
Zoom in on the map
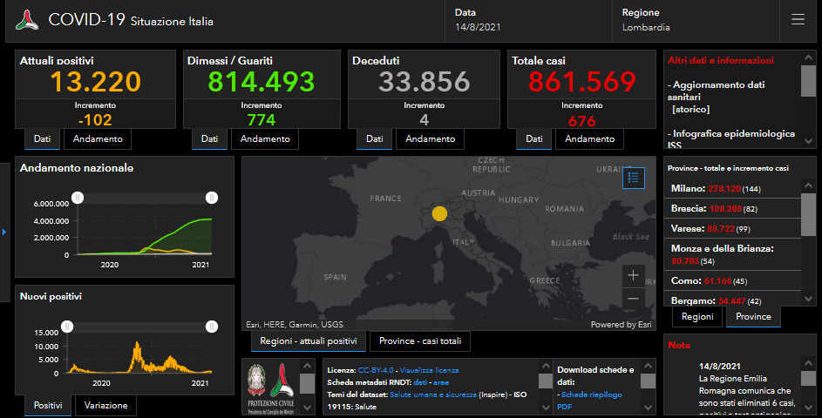coord(634,275)
